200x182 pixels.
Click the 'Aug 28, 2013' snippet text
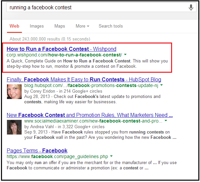[92, 99]
